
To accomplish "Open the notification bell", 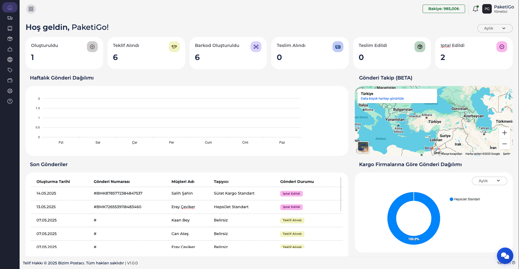I will 475,9.
